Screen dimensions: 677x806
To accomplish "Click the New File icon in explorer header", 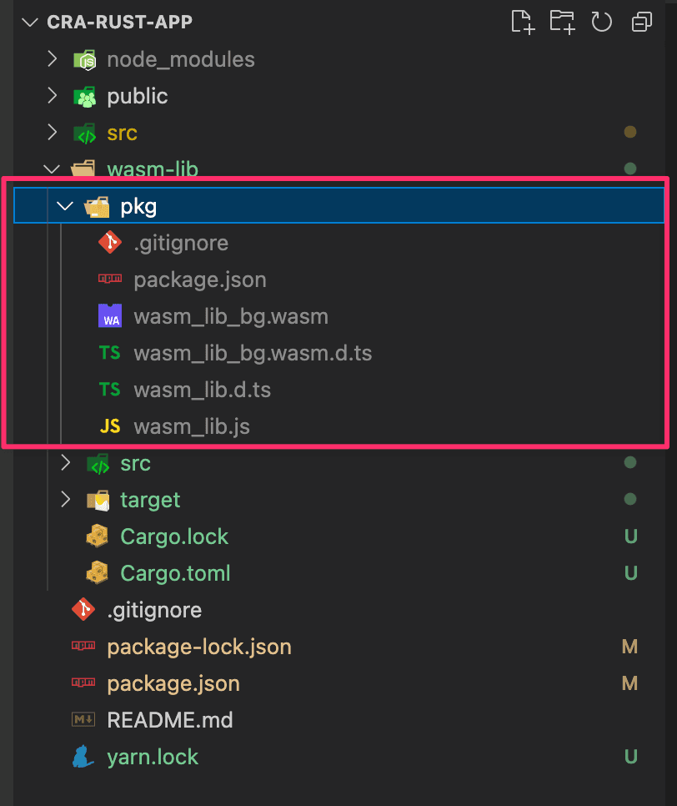I will point(523,23).
